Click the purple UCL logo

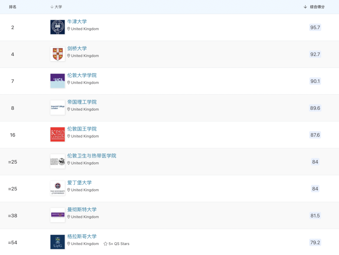tap(57, 81)
